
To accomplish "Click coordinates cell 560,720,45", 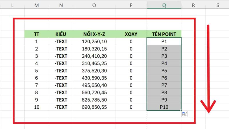I will point(94,92).
